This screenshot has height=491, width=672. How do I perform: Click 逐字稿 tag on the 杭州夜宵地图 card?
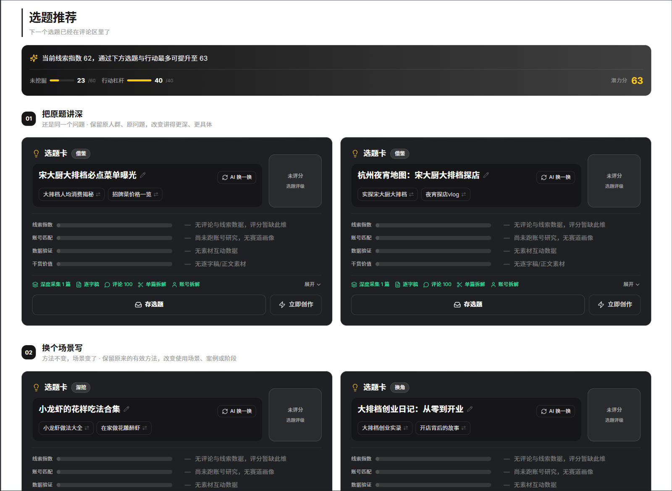(407, 285)
